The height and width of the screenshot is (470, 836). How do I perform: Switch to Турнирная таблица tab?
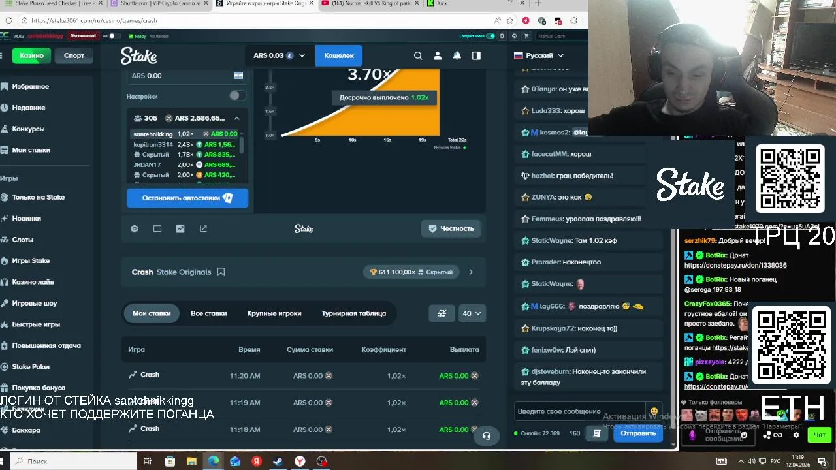[x=354, y=313]
